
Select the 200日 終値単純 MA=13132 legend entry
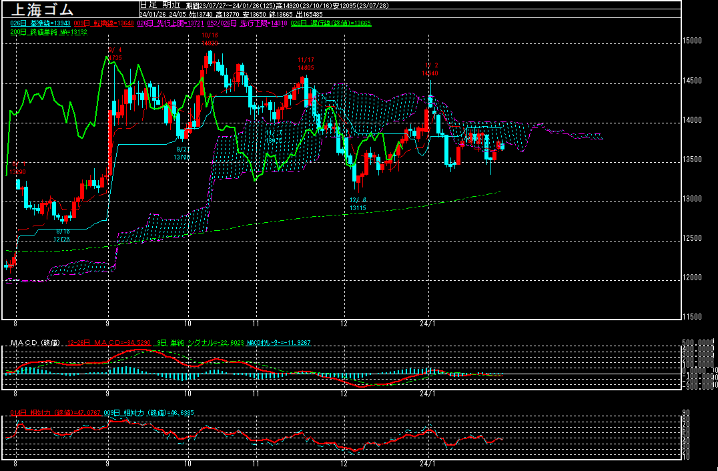point(49,32)
